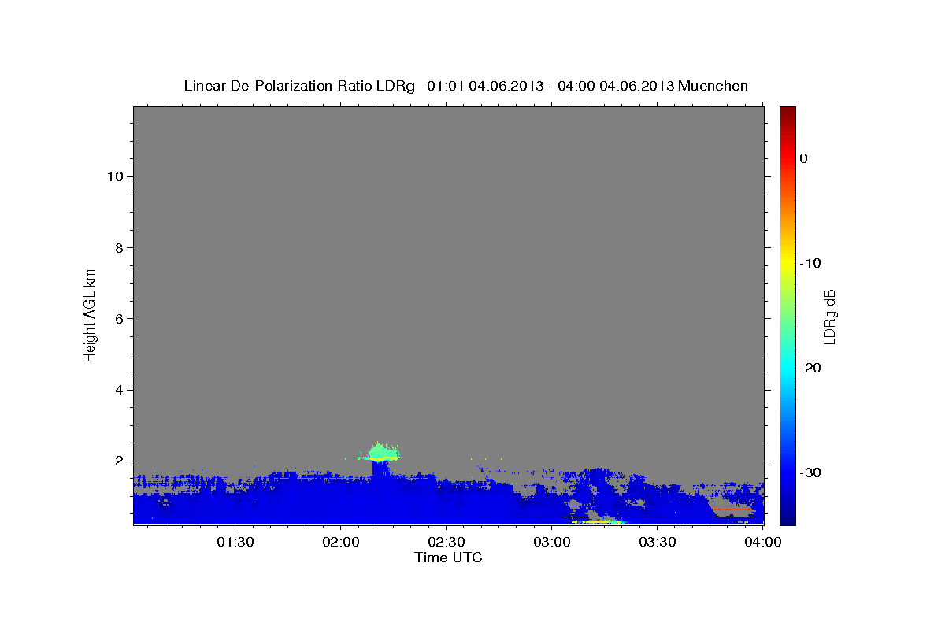The width and height of the screenshot is (945, 630).
Task: Click the '02:30' time tick label
Action: (447, 542)
